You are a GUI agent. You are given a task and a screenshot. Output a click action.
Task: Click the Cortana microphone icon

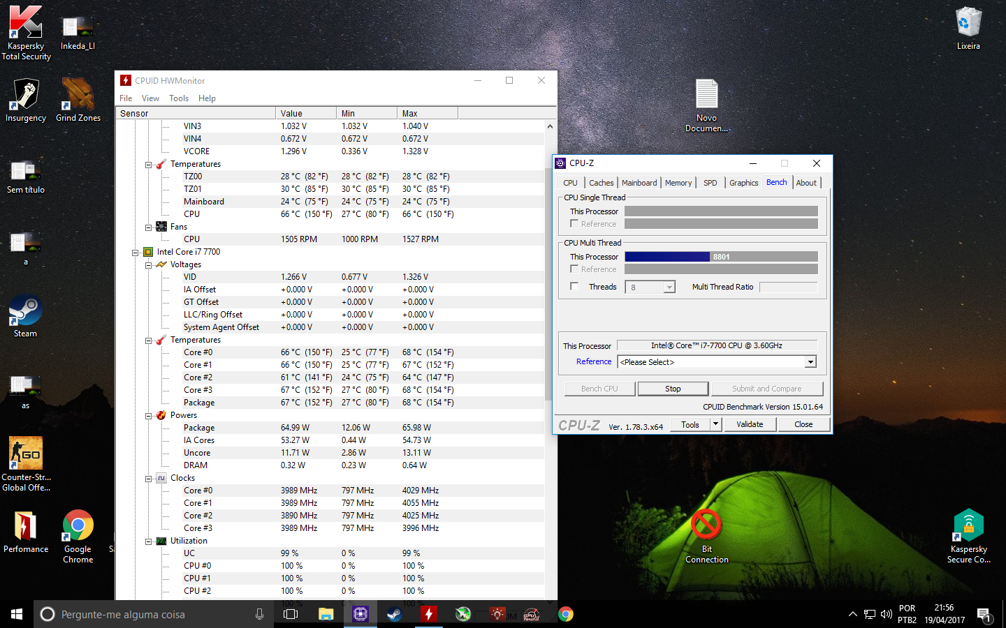point(259,614)
